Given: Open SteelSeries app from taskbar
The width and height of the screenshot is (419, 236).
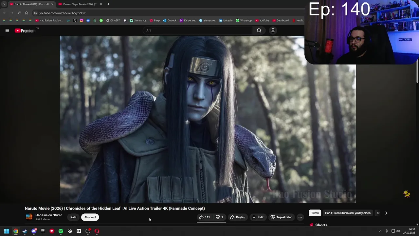Looking at the screenshot, I should pyautogui.click(x=70, y=231).
